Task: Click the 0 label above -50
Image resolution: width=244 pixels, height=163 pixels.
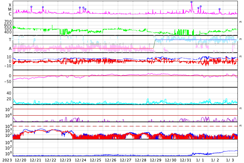Action: click(10, 76)
